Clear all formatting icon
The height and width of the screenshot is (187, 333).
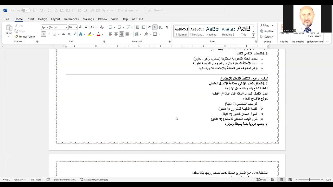pyautogui.click(x=102, y=27)
